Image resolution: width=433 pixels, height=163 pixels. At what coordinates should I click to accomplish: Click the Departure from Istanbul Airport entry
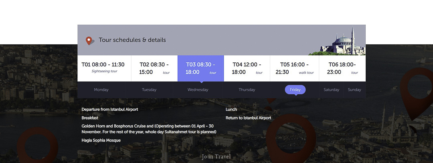(x=110, y=109)
